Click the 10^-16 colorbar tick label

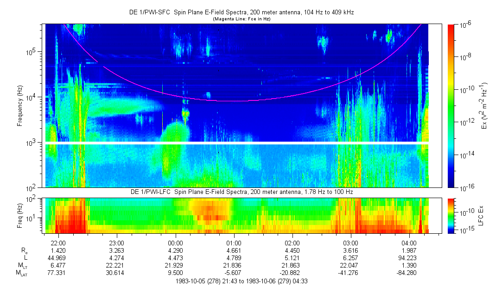click(x=466, y=187)
